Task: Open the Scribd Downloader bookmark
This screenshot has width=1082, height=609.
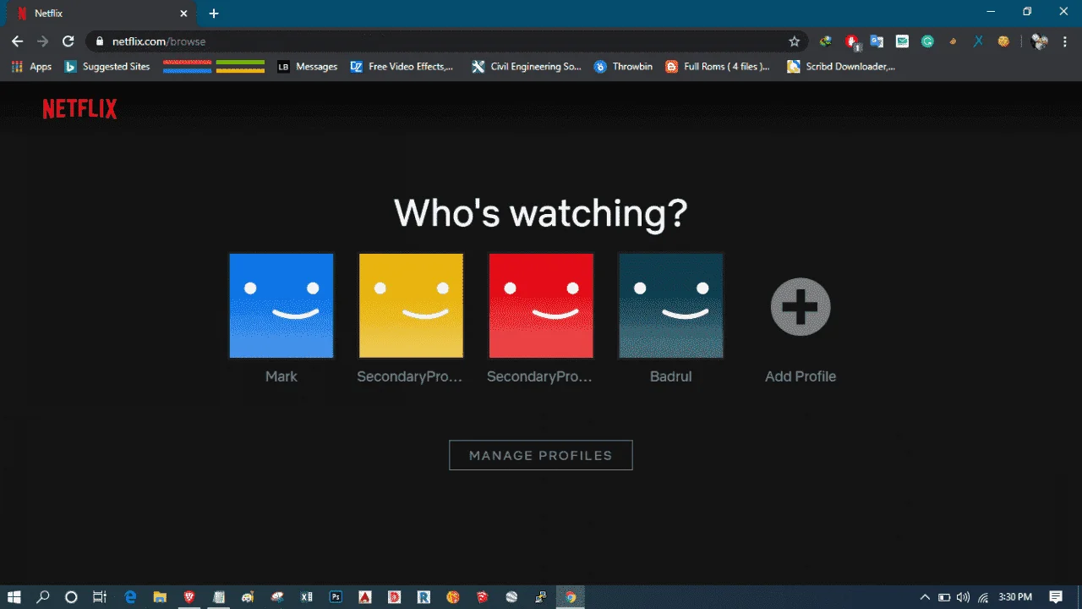Action: click(x=841, y=67)
